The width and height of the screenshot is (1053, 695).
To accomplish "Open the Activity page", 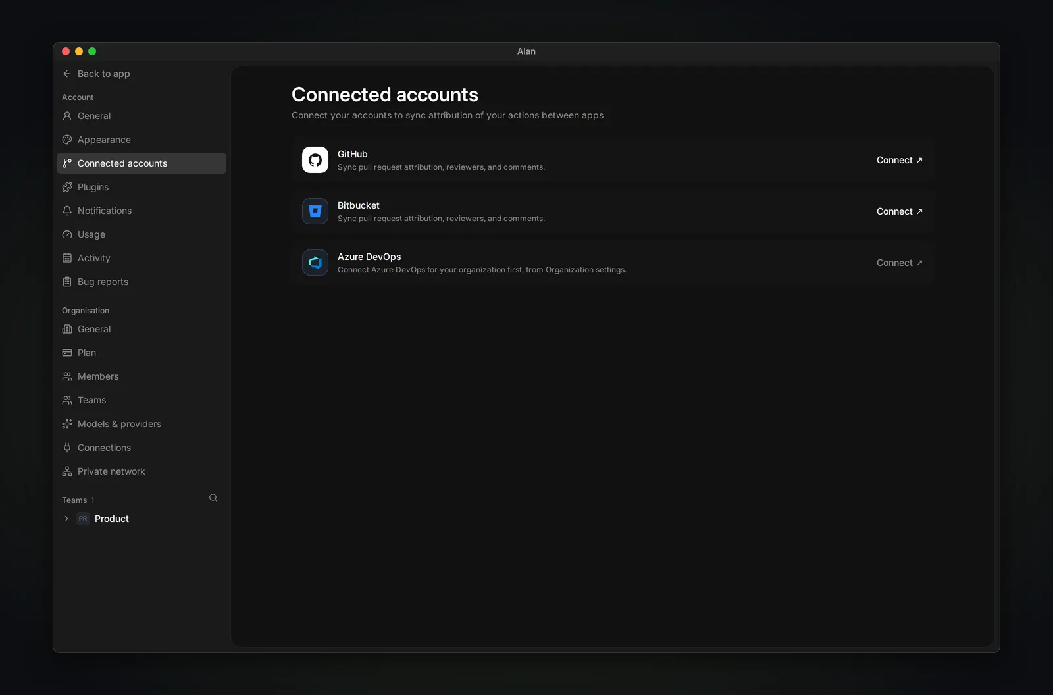I will pos(141,258).
